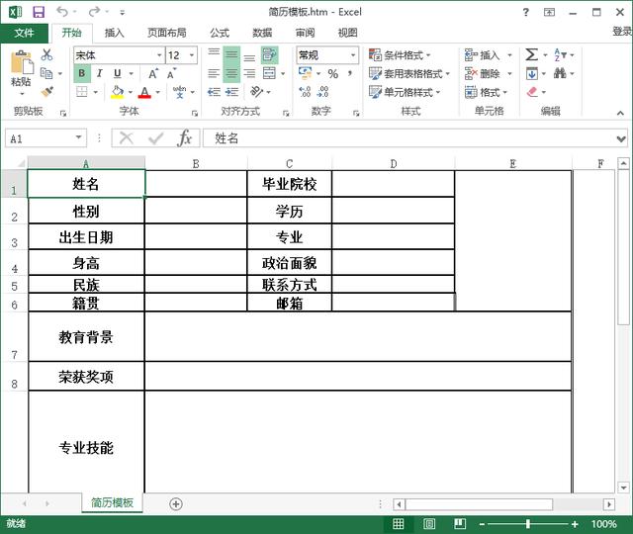Toggle Align Left button

click(x=214, y=73)
